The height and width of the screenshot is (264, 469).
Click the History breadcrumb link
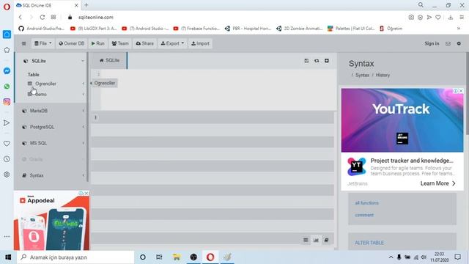[383, 75]
